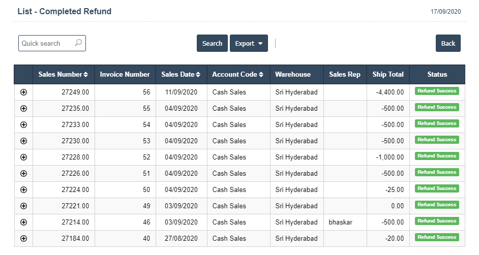Sort table by Sales Date column
This screenshot has width=479, height=255.
181,74
